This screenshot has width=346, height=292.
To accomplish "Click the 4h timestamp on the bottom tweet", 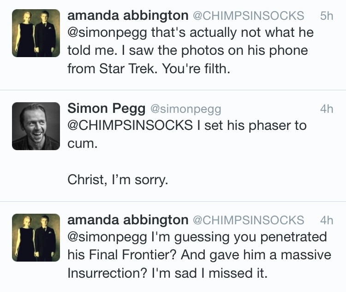I will coord(326,220).
